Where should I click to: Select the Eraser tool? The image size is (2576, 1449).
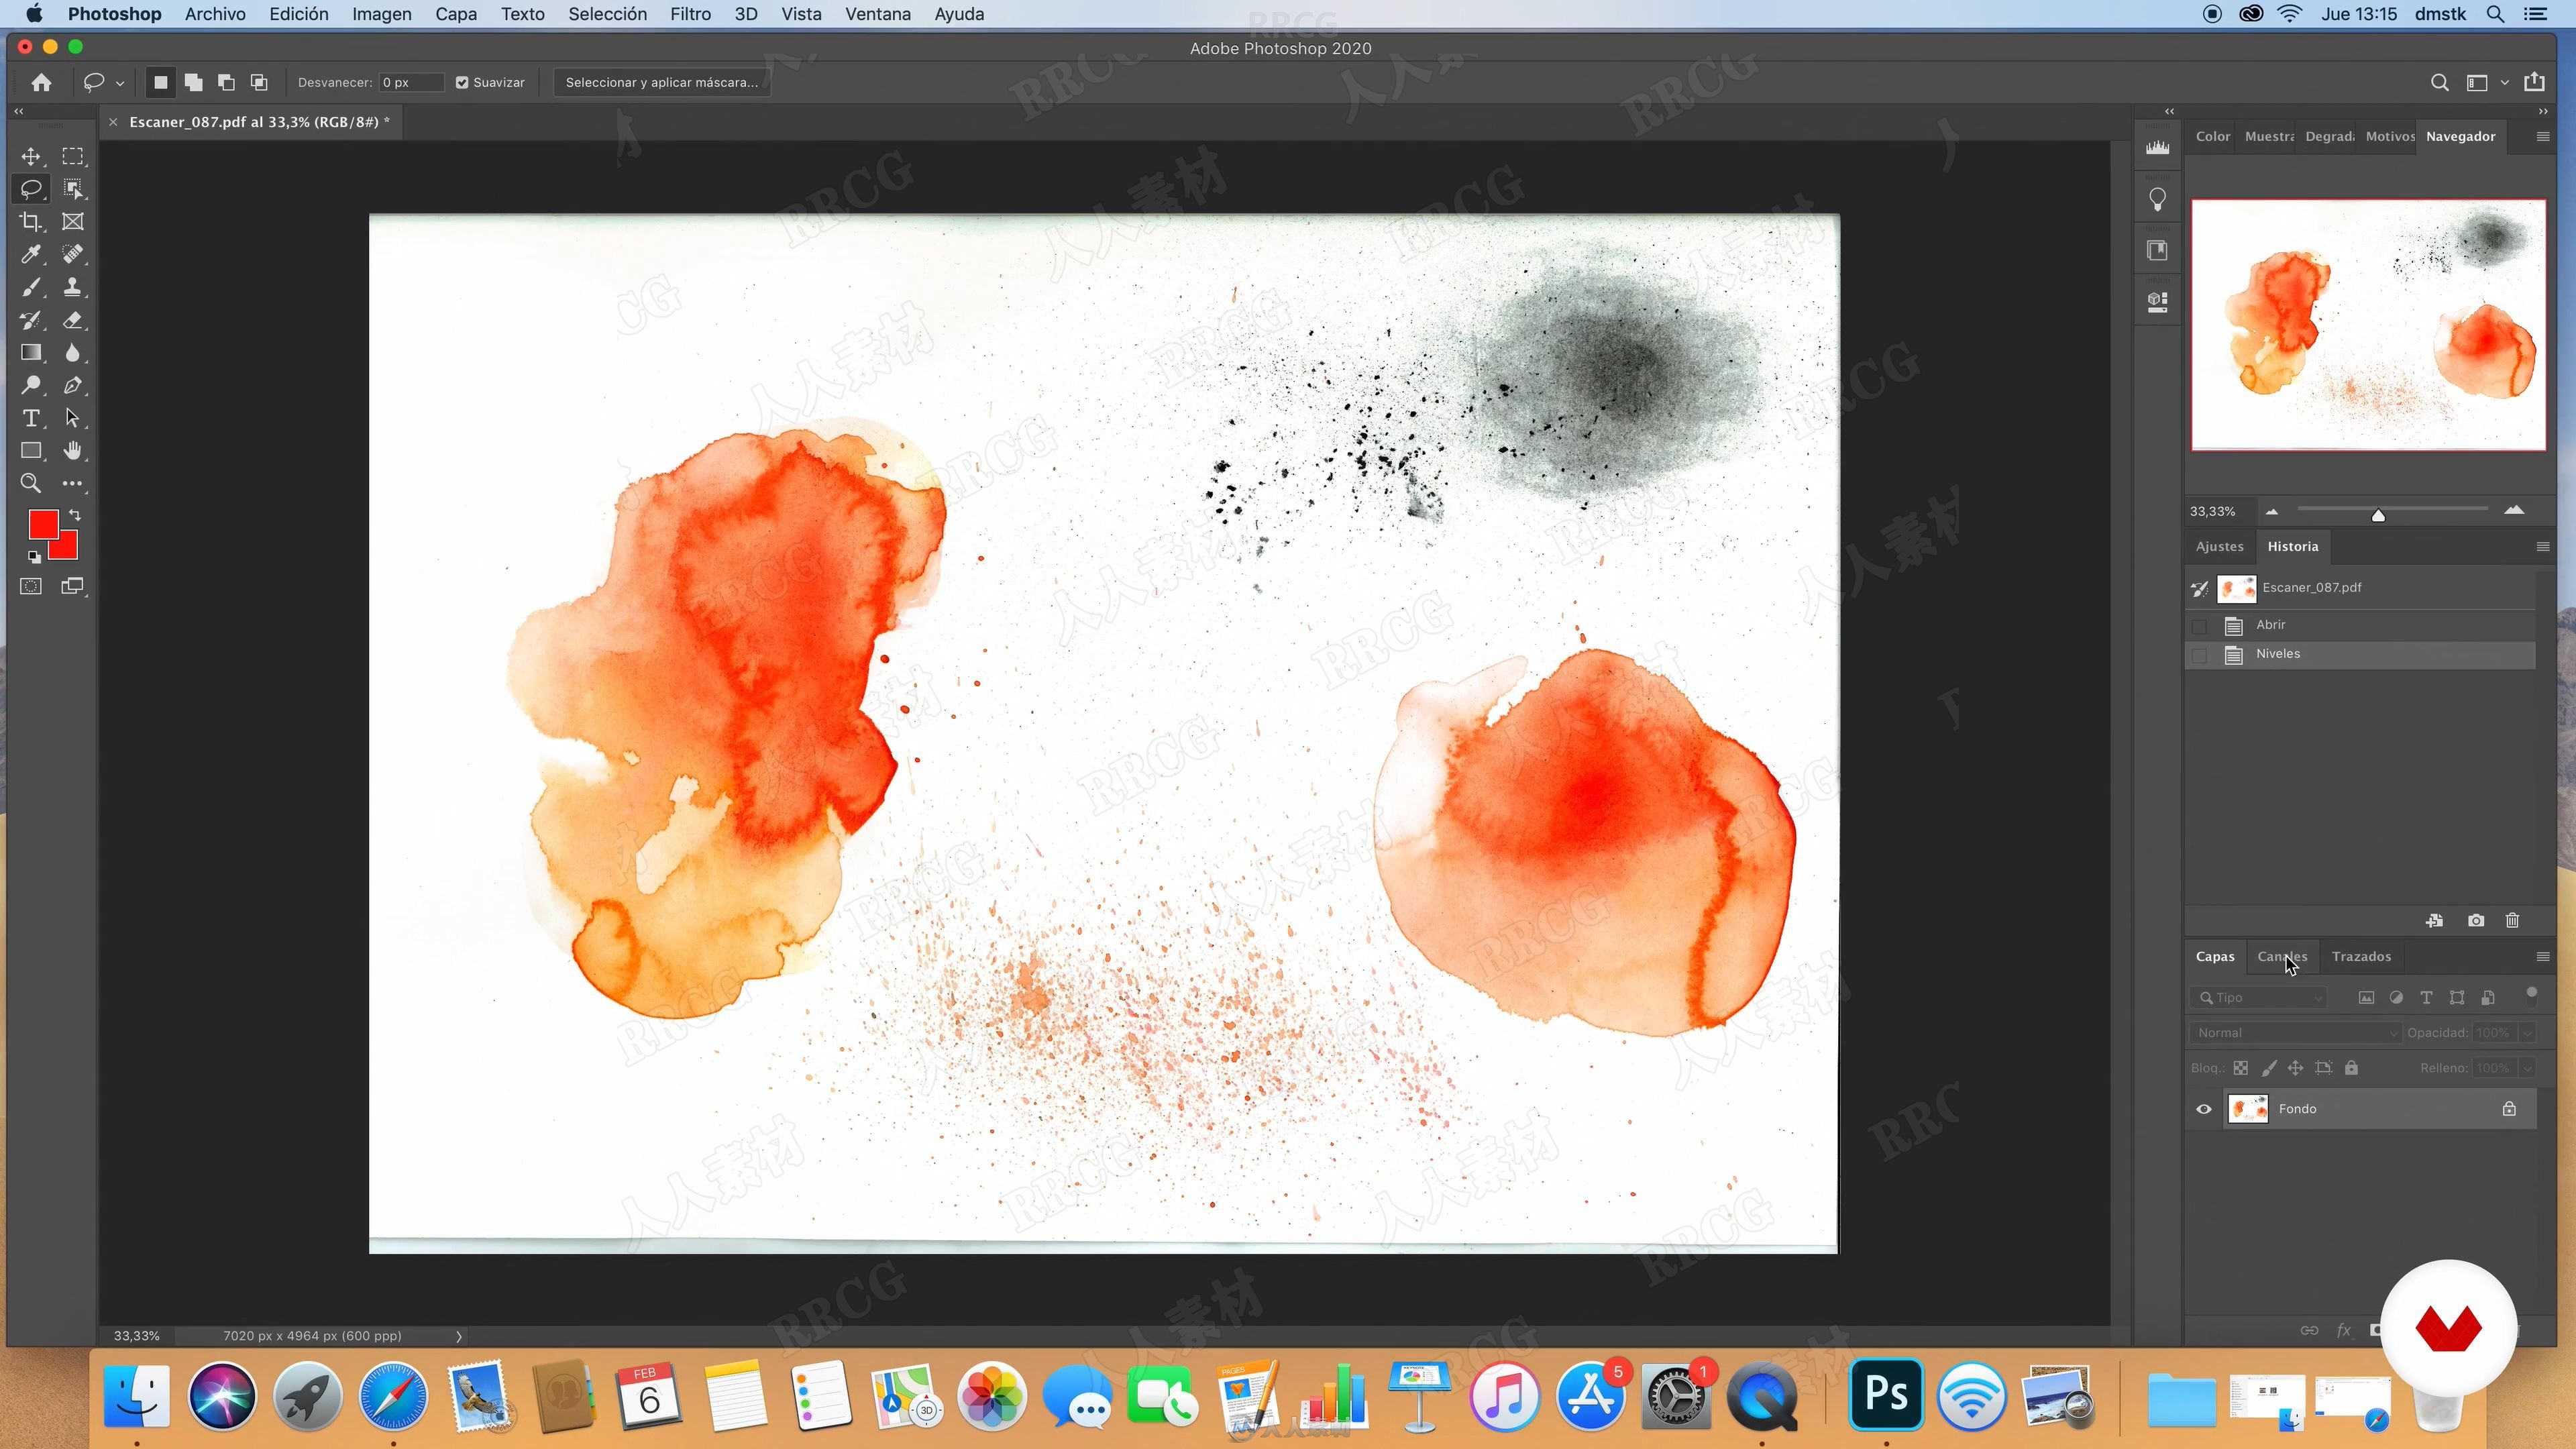pyautogui.click(x=73, y=320)
